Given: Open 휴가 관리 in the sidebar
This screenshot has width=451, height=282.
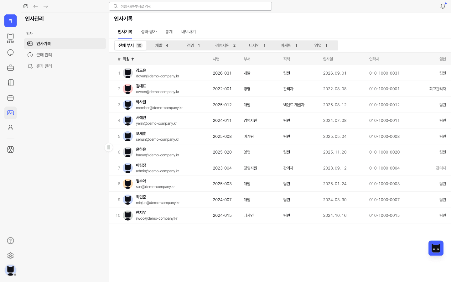Looking at the screenshot, I should (x=65, y=66).
